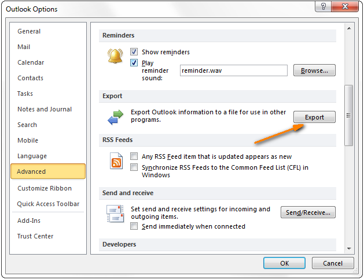Click the reminder bell icon

click(x=115, y=56)
